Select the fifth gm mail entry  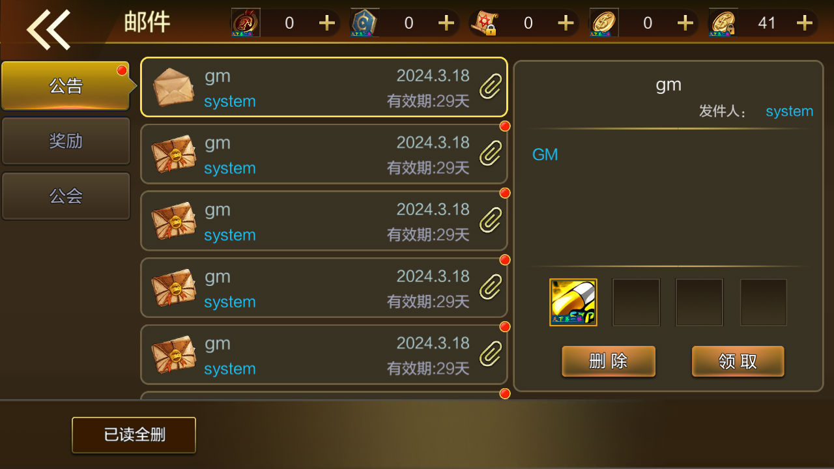pyautogui.click(x=324, y=355)
